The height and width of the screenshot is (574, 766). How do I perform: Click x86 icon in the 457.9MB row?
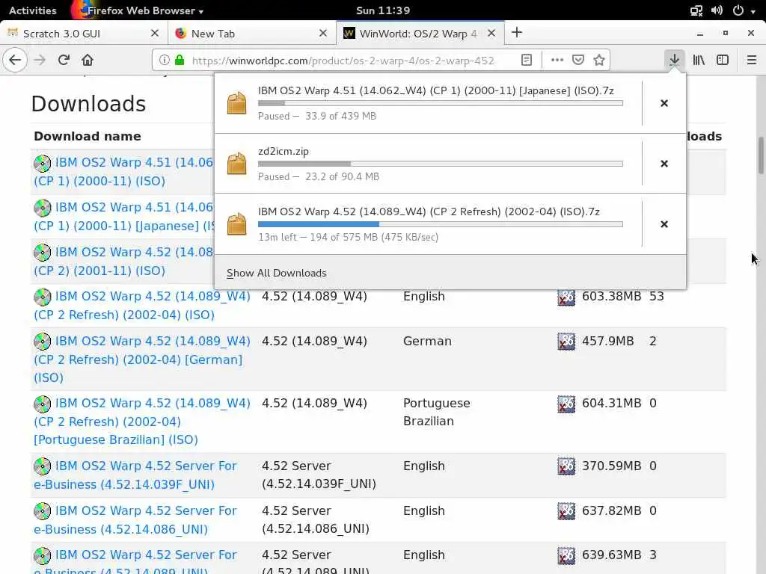tap(566, 341)
